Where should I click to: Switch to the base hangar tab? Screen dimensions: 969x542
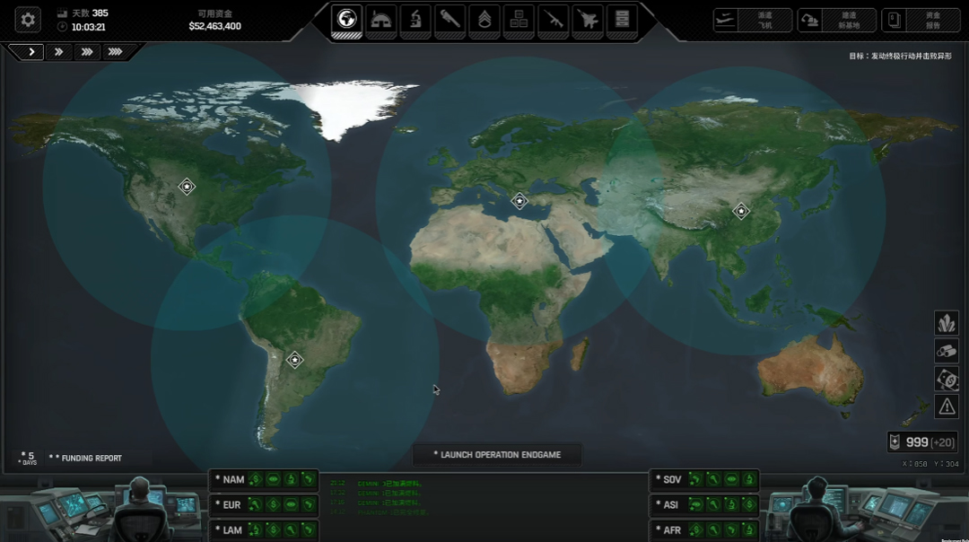(x=381, y=19)
